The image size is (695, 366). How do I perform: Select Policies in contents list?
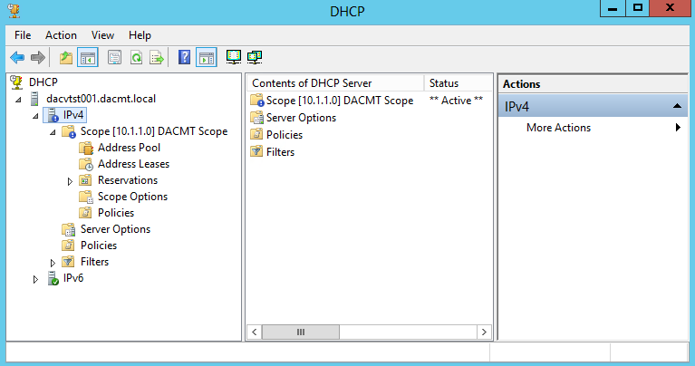285,135
